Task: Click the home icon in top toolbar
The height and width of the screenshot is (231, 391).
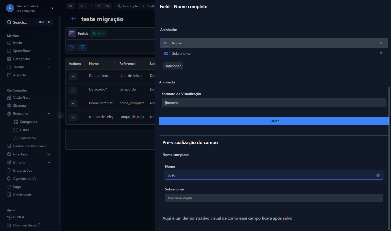Action: click(107, 6)
